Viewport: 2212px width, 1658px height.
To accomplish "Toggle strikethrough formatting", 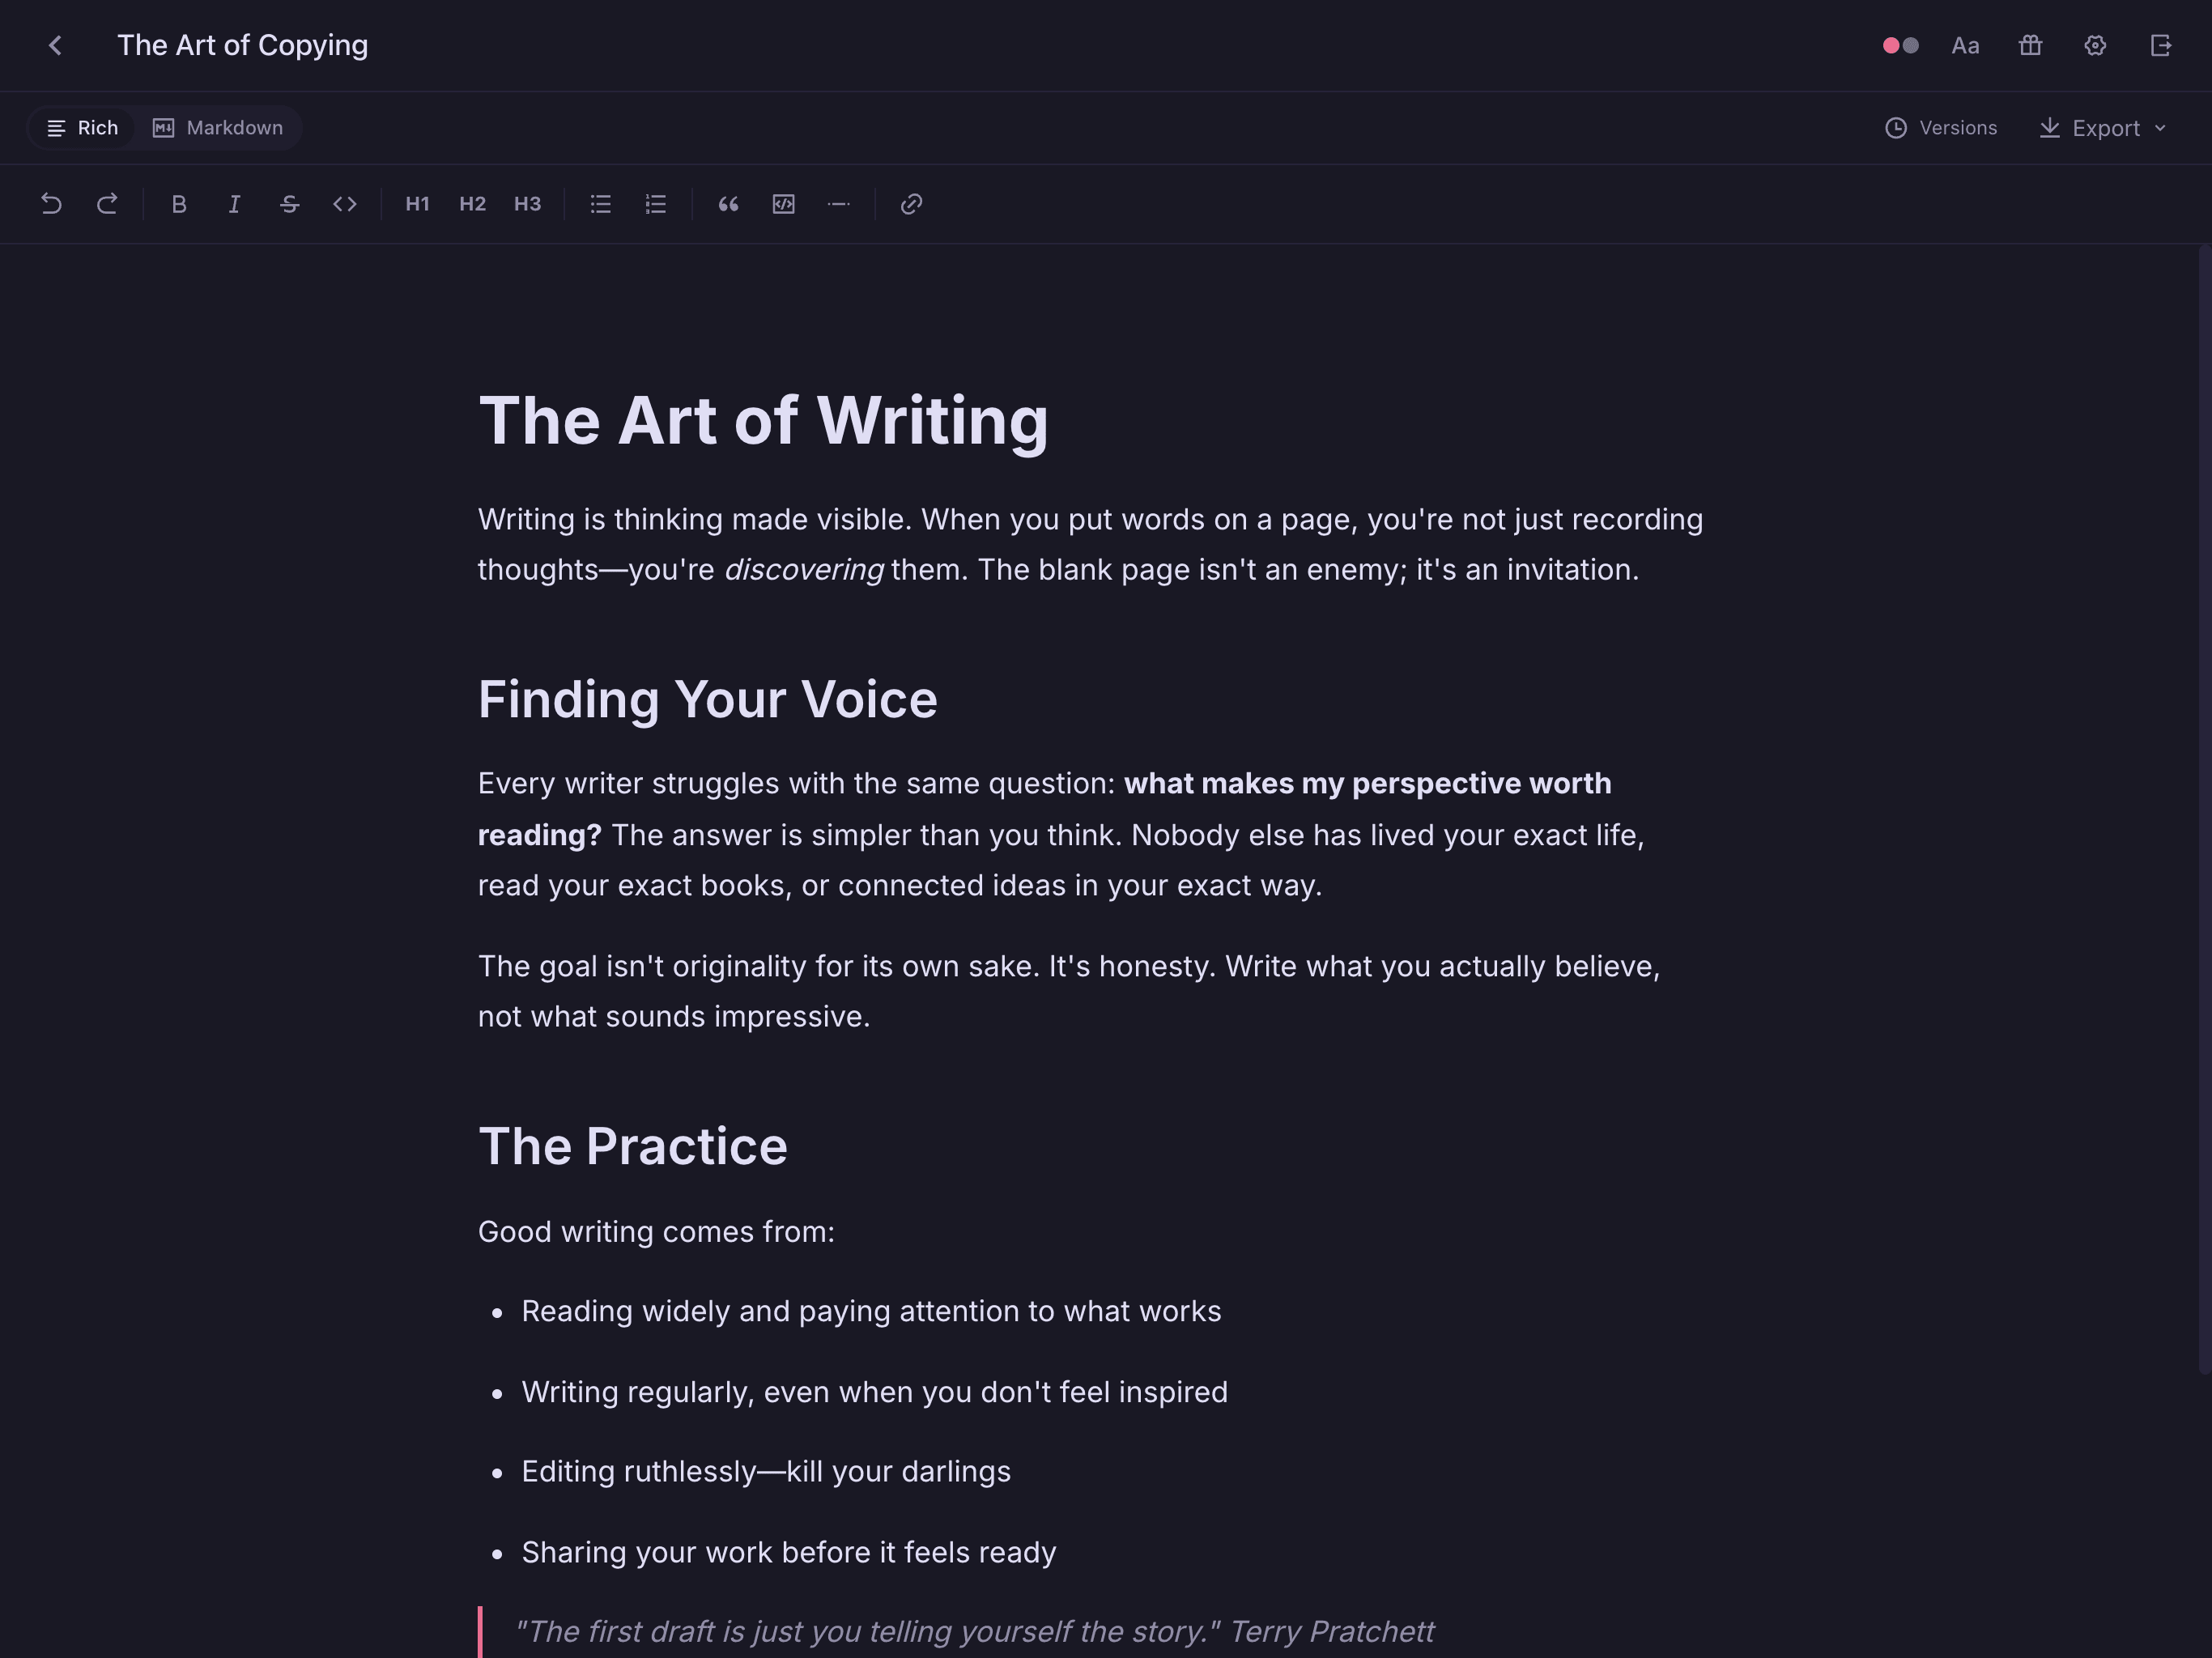I will [x=289, y=204].
